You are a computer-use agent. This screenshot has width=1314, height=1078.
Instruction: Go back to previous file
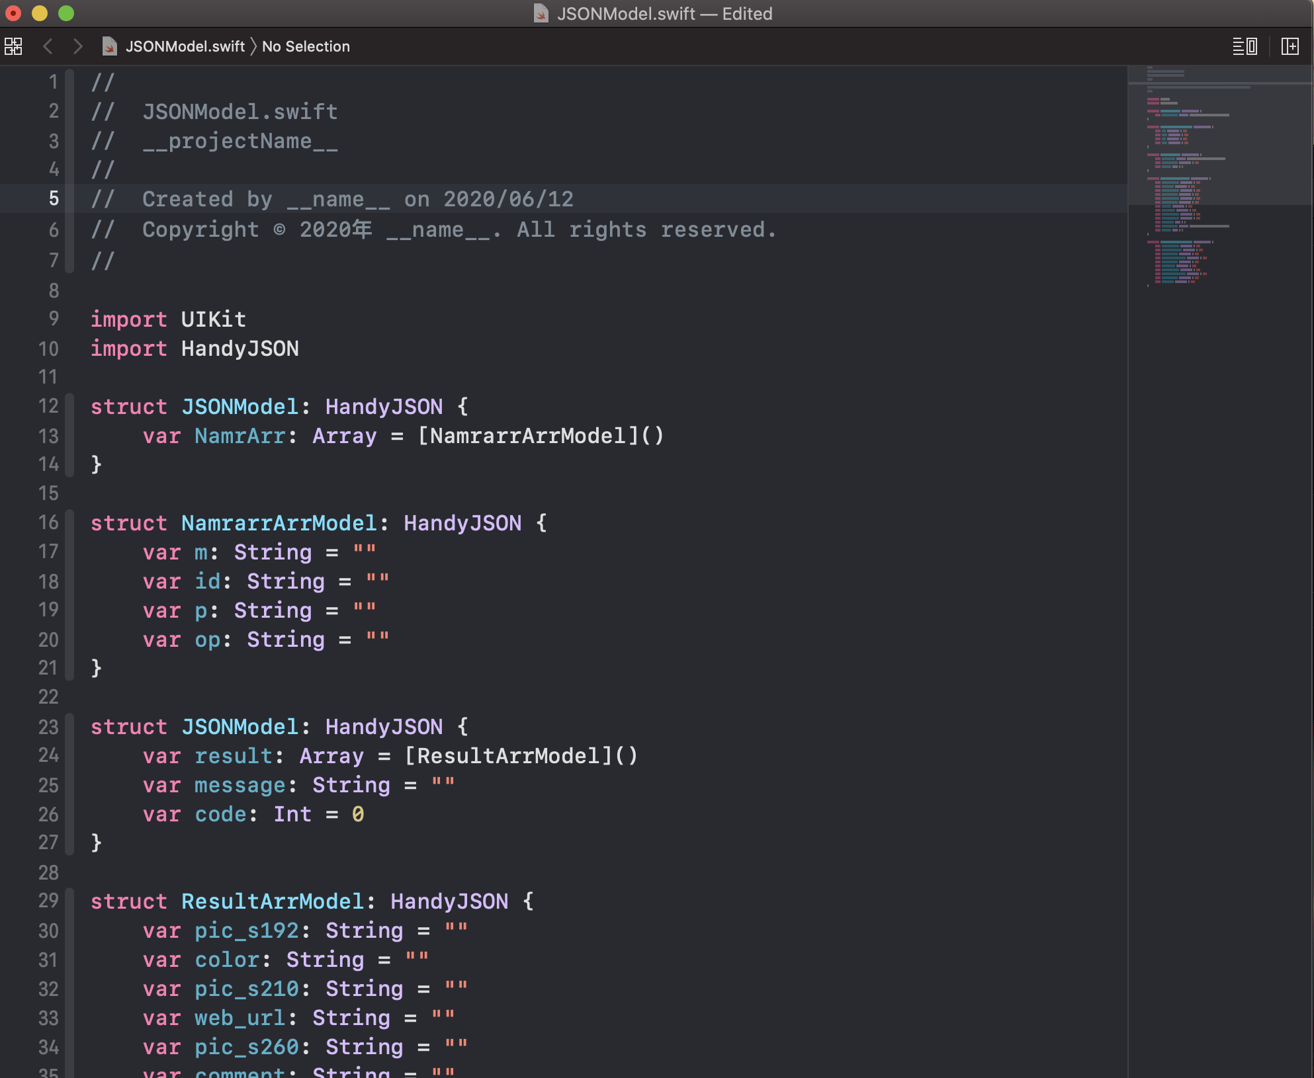tap(48, 46)
